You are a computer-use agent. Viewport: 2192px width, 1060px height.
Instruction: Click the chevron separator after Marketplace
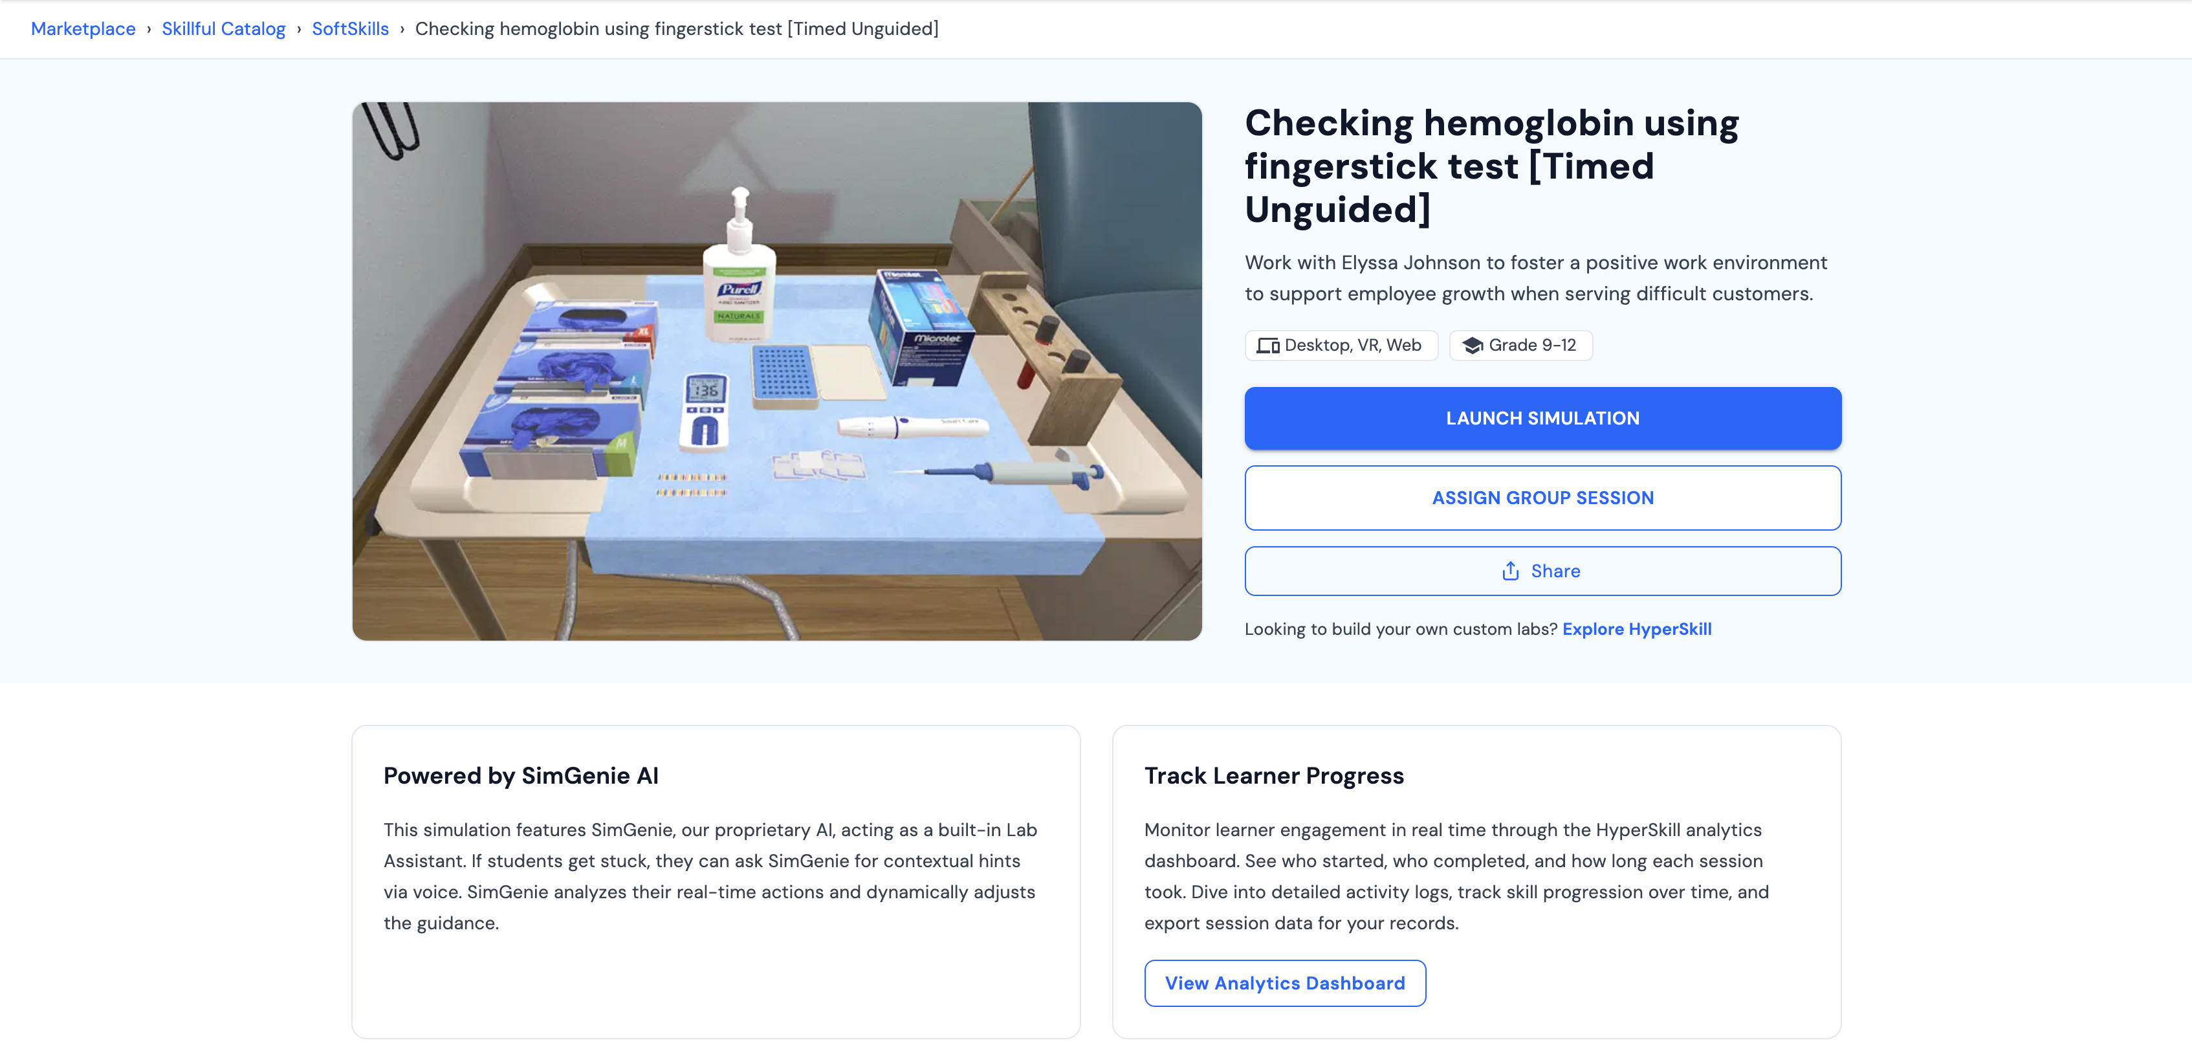coord(149,29)
